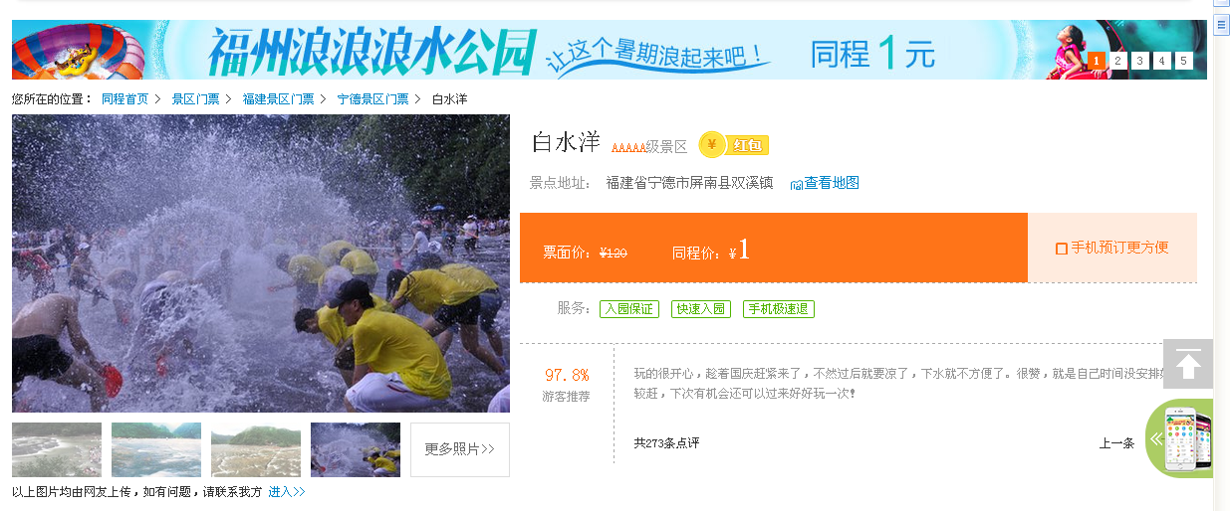The width and height of the screenshot is (1230, 511).
Task: Switch banner to slide 3
Action: click(x=1140, y=61)
